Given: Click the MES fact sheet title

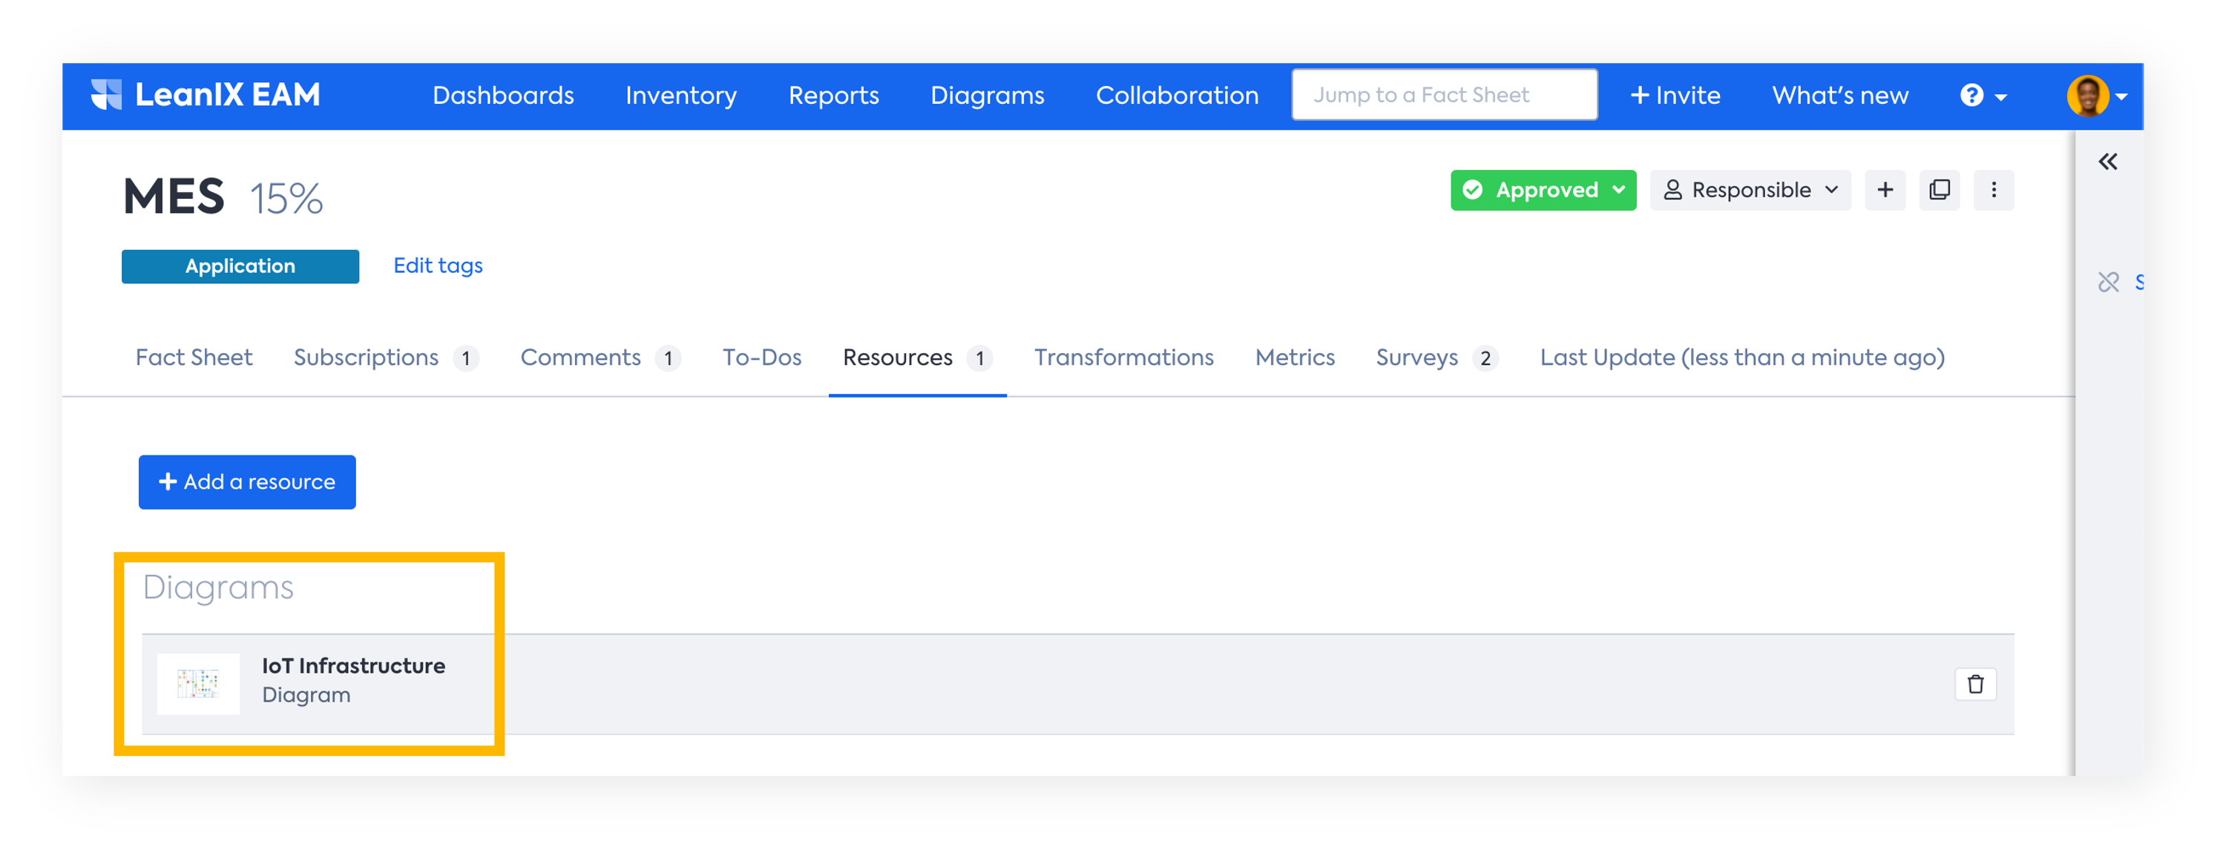Looking at the screenshot, I should [173, 197].
